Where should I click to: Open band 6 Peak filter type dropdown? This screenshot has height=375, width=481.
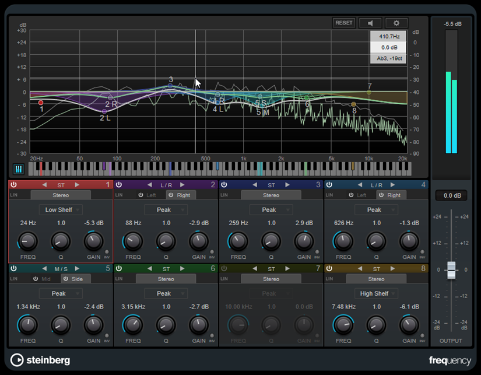(166, 294)
